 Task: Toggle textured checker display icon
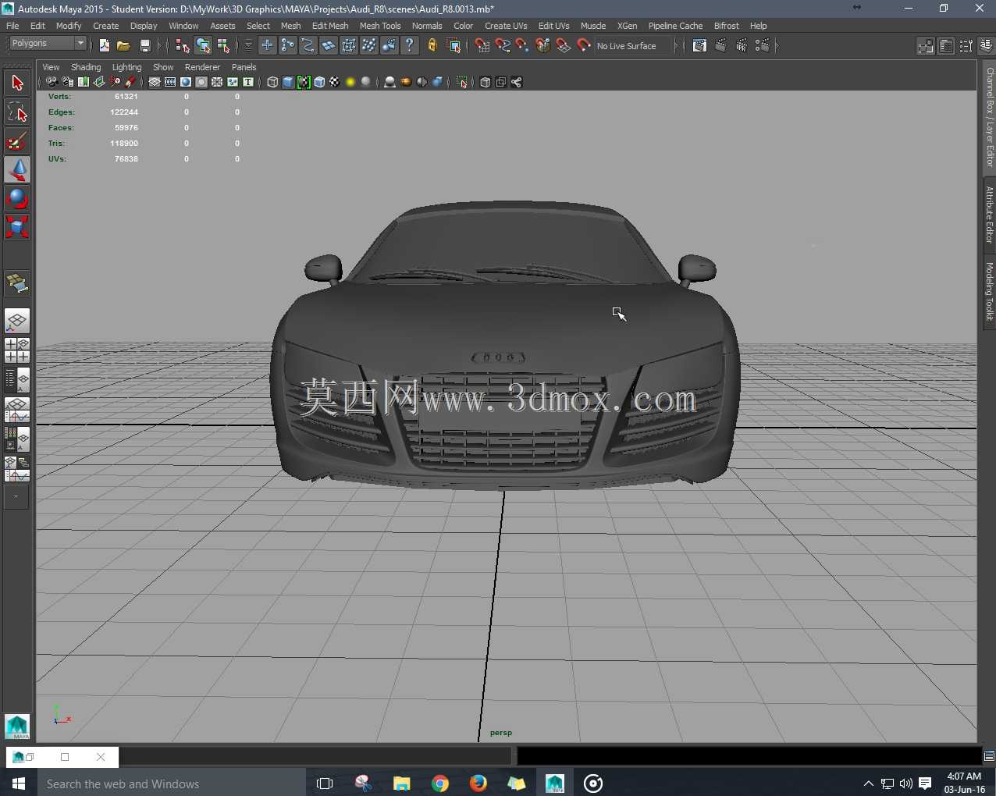pyautogui.click(x=335, y=82)
